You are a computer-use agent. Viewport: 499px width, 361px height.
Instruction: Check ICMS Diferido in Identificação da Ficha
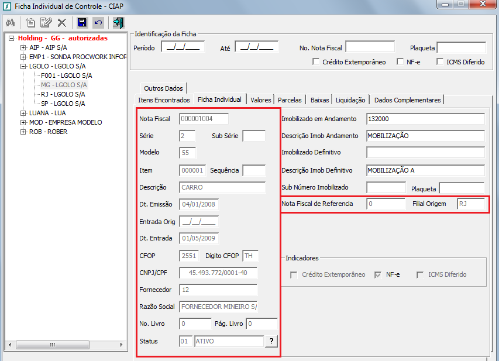440,61
